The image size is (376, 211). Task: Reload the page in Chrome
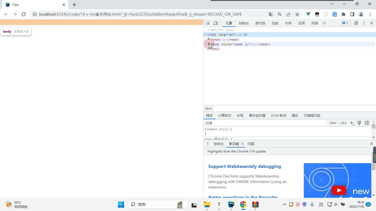24,14
